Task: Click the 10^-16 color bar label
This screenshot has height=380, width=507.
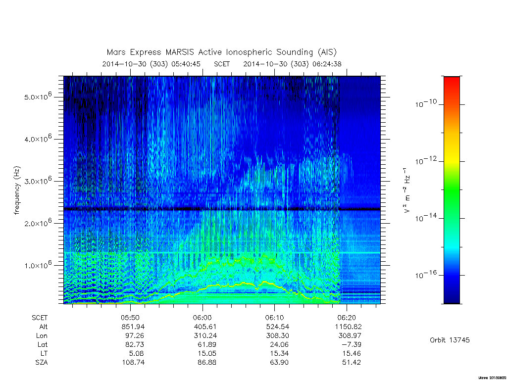Action: (425, 274)
